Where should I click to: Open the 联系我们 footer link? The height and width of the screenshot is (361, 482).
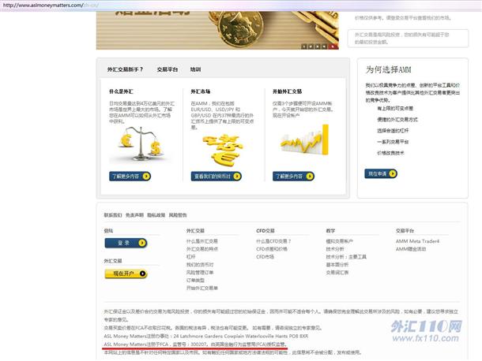click(113, 215)
